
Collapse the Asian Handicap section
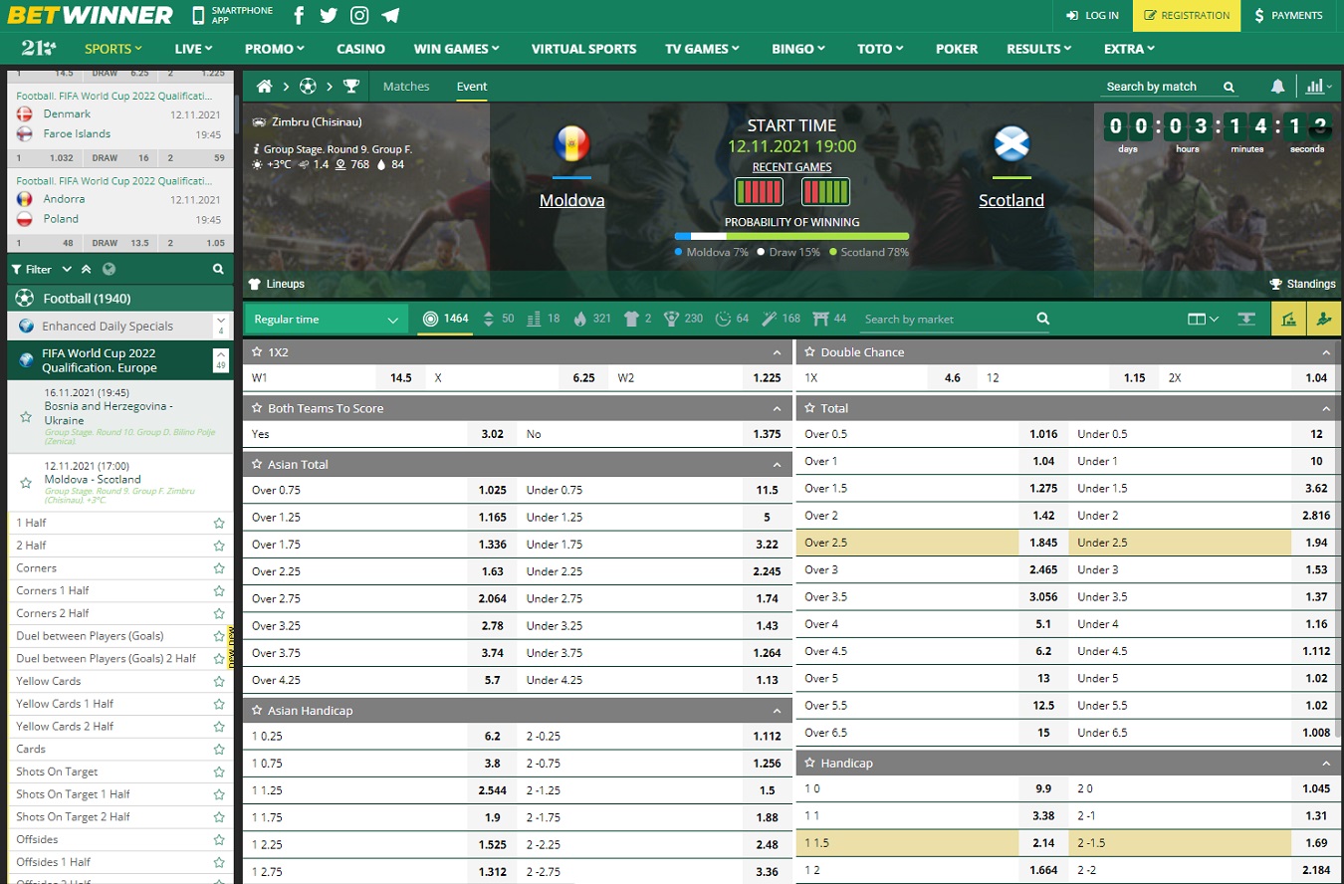pyautogui.click(x=777, y=711)
